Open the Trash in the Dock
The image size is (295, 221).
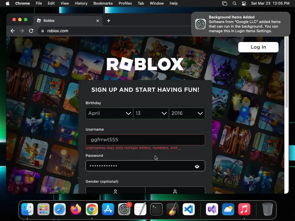(268, 209)
